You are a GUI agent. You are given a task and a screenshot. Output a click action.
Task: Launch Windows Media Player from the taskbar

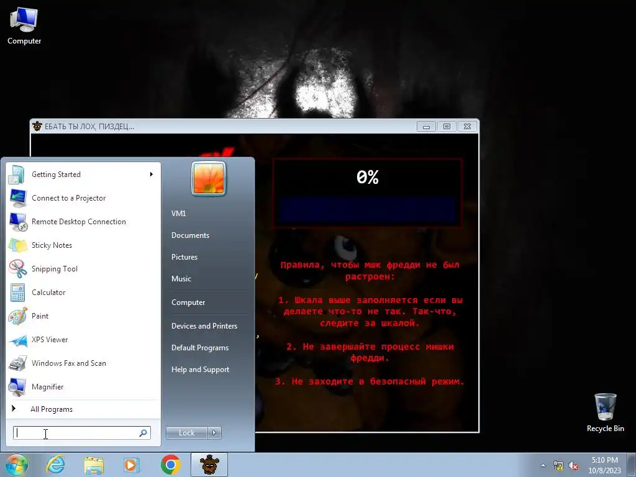(x=131, y=465)
